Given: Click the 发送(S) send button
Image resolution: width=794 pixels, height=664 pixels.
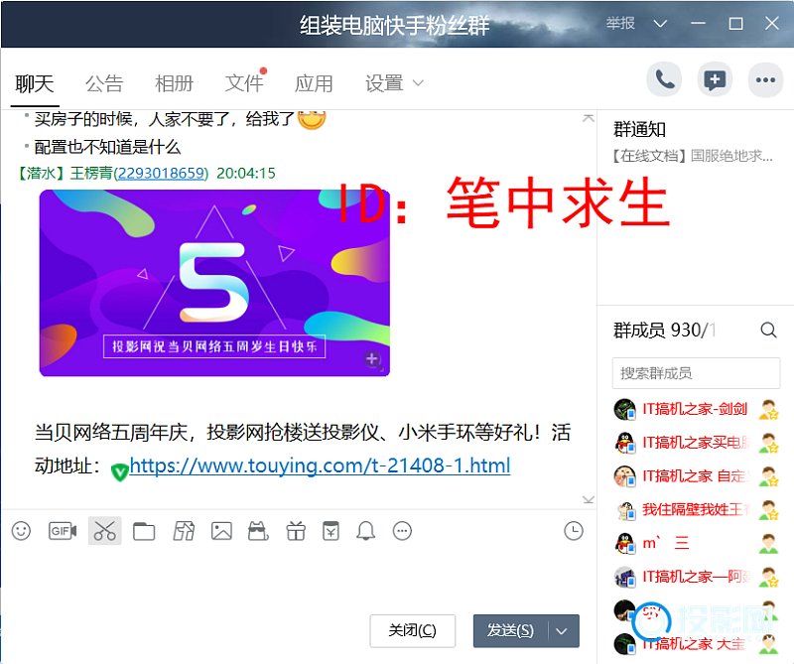Looking at the screenshot, I should (x=511, y=631).
